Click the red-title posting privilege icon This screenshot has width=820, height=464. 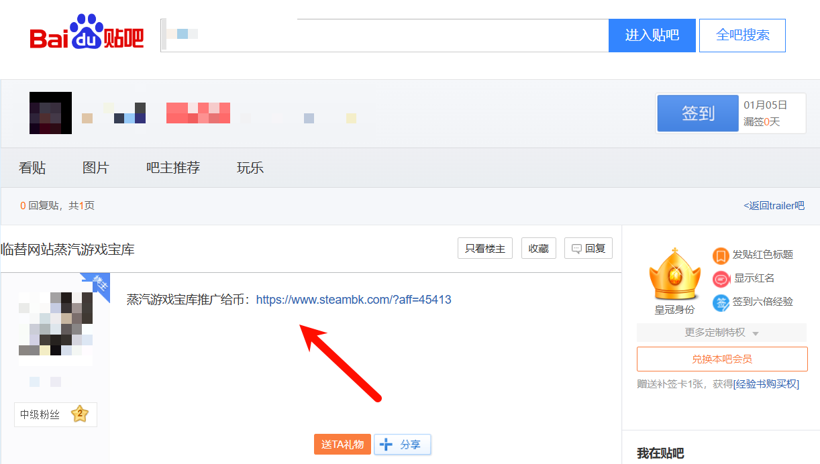click(x=721, y=255)
